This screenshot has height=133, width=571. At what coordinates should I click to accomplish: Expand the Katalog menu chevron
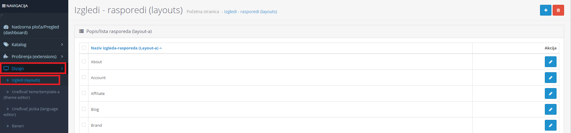pos(62,44)
